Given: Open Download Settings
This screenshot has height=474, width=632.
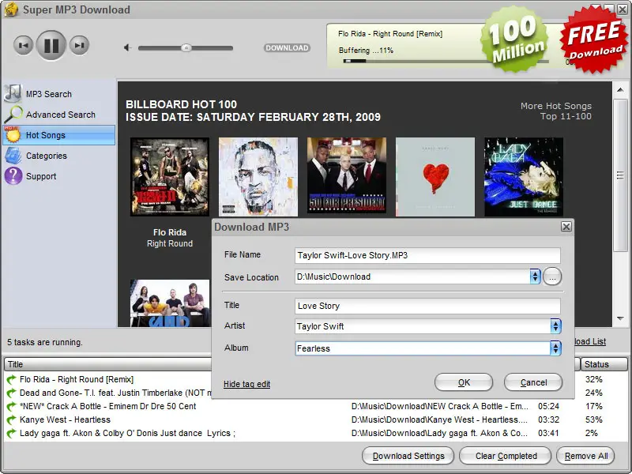Looking at the screenshot, I should coord(408,456).
